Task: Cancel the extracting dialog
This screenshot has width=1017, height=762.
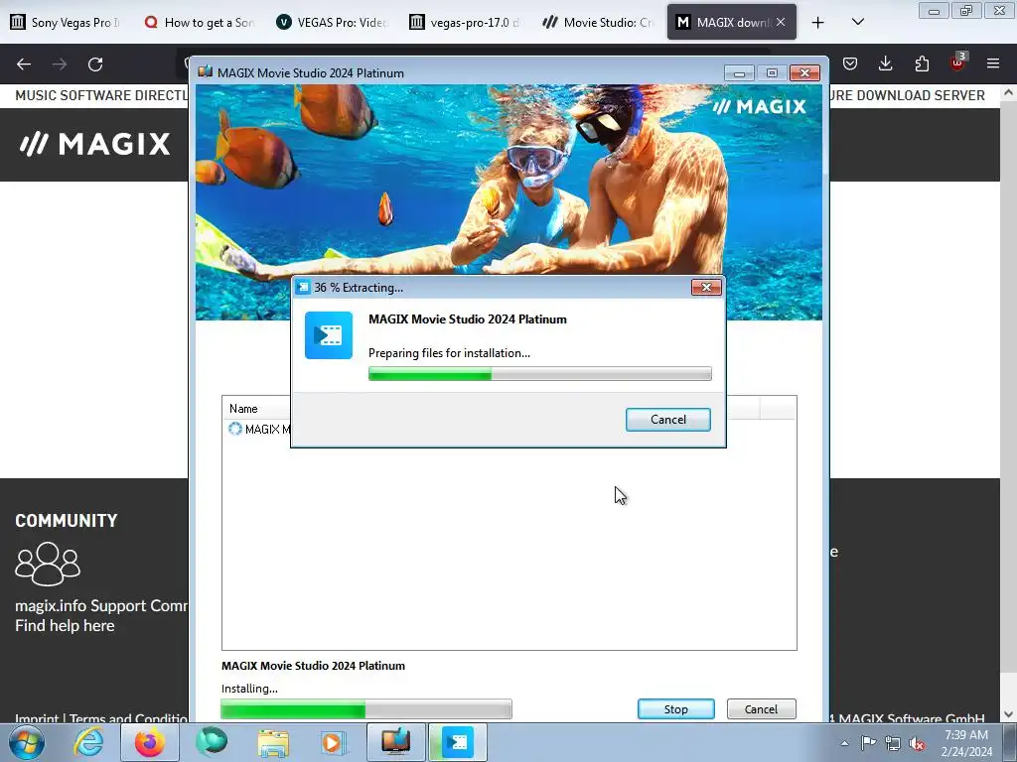Action: point(668,420)
